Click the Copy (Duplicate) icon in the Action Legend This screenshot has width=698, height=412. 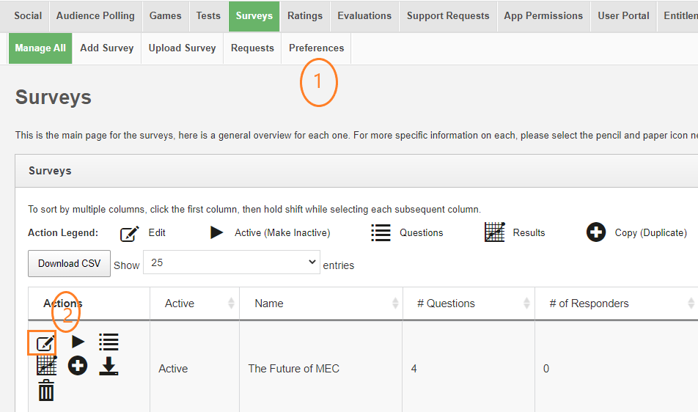[x=596, y=232]
